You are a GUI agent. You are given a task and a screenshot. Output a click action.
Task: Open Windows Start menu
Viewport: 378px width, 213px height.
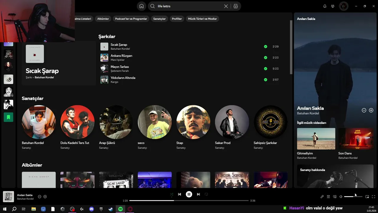coord(5,209)
